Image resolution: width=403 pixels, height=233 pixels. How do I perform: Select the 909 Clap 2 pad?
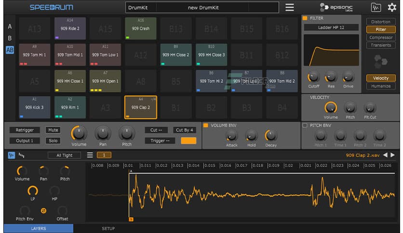click(x=141, y=107)
